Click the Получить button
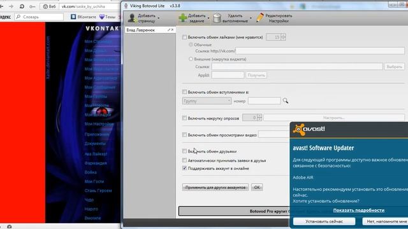The width and height of the screenshot is (408, 229). tap(256, 75)
